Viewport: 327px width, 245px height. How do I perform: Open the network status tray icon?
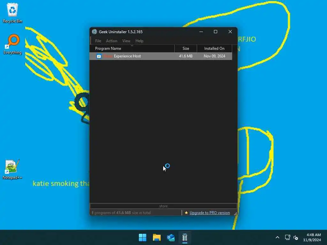288,237
